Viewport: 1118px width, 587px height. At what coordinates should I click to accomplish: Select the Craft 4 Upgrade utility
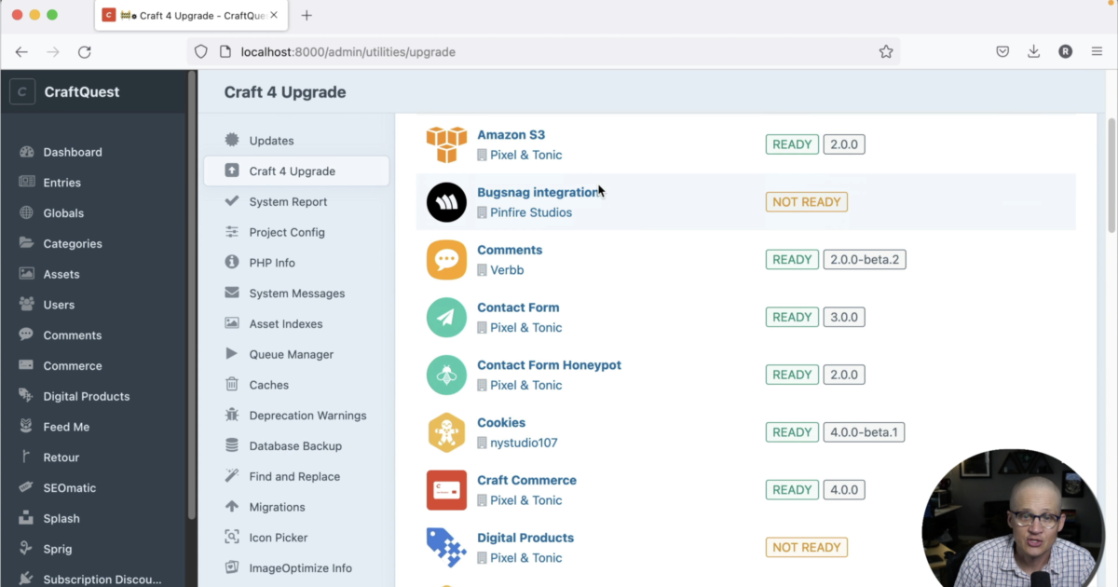(296, 171)
